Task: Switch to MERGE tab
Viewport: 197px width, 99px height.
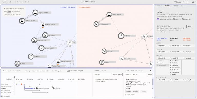Action: pos(167,6)
